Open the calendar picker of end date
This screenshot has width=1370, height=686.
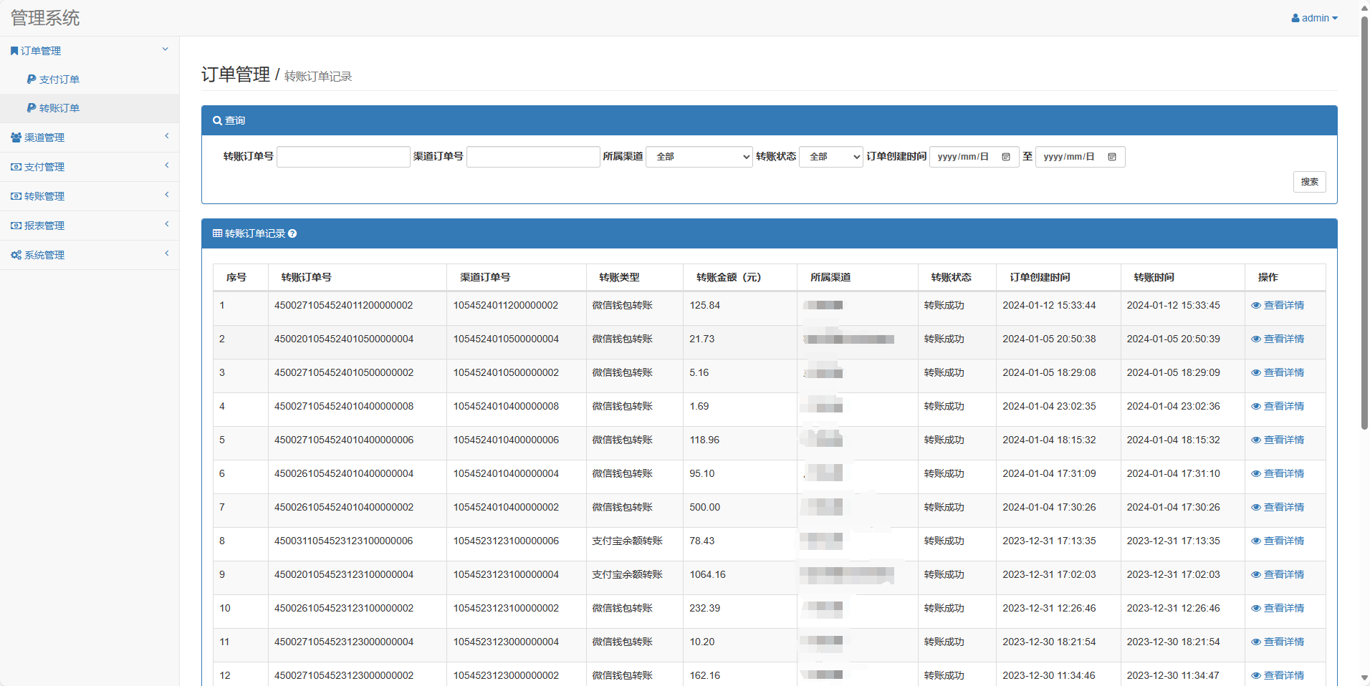tap(1112, 157)
